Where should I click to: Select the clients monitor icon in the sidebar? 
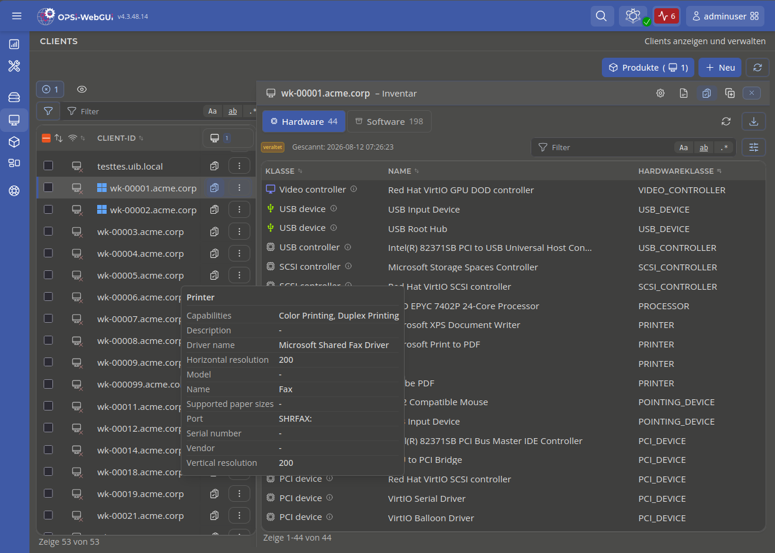tap(14, 120)
